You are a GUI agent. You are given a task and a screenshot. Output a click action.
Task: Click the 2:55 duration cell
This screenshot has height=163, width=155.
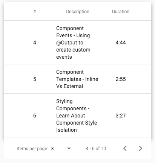pos(121,79)
